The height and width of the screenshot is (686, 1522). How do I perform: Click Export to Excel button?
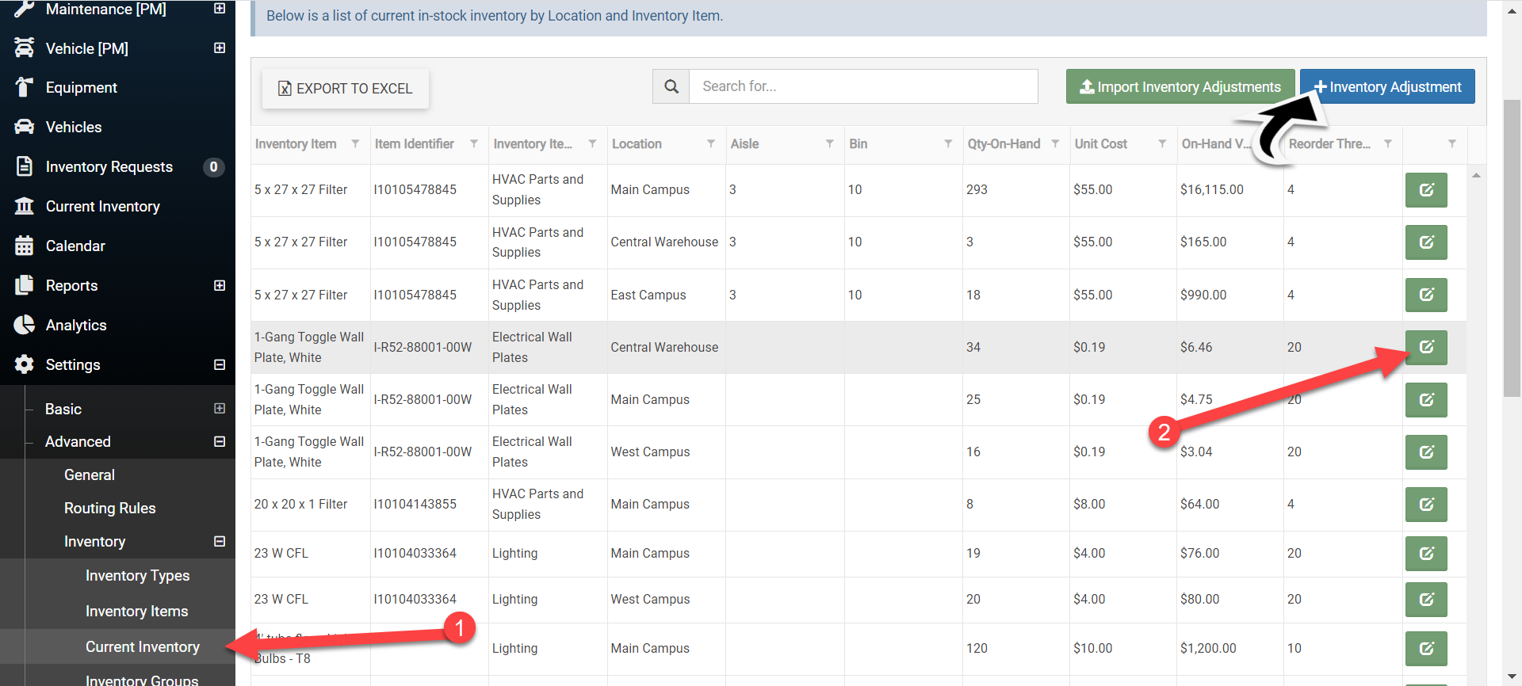tap(346, 89)
